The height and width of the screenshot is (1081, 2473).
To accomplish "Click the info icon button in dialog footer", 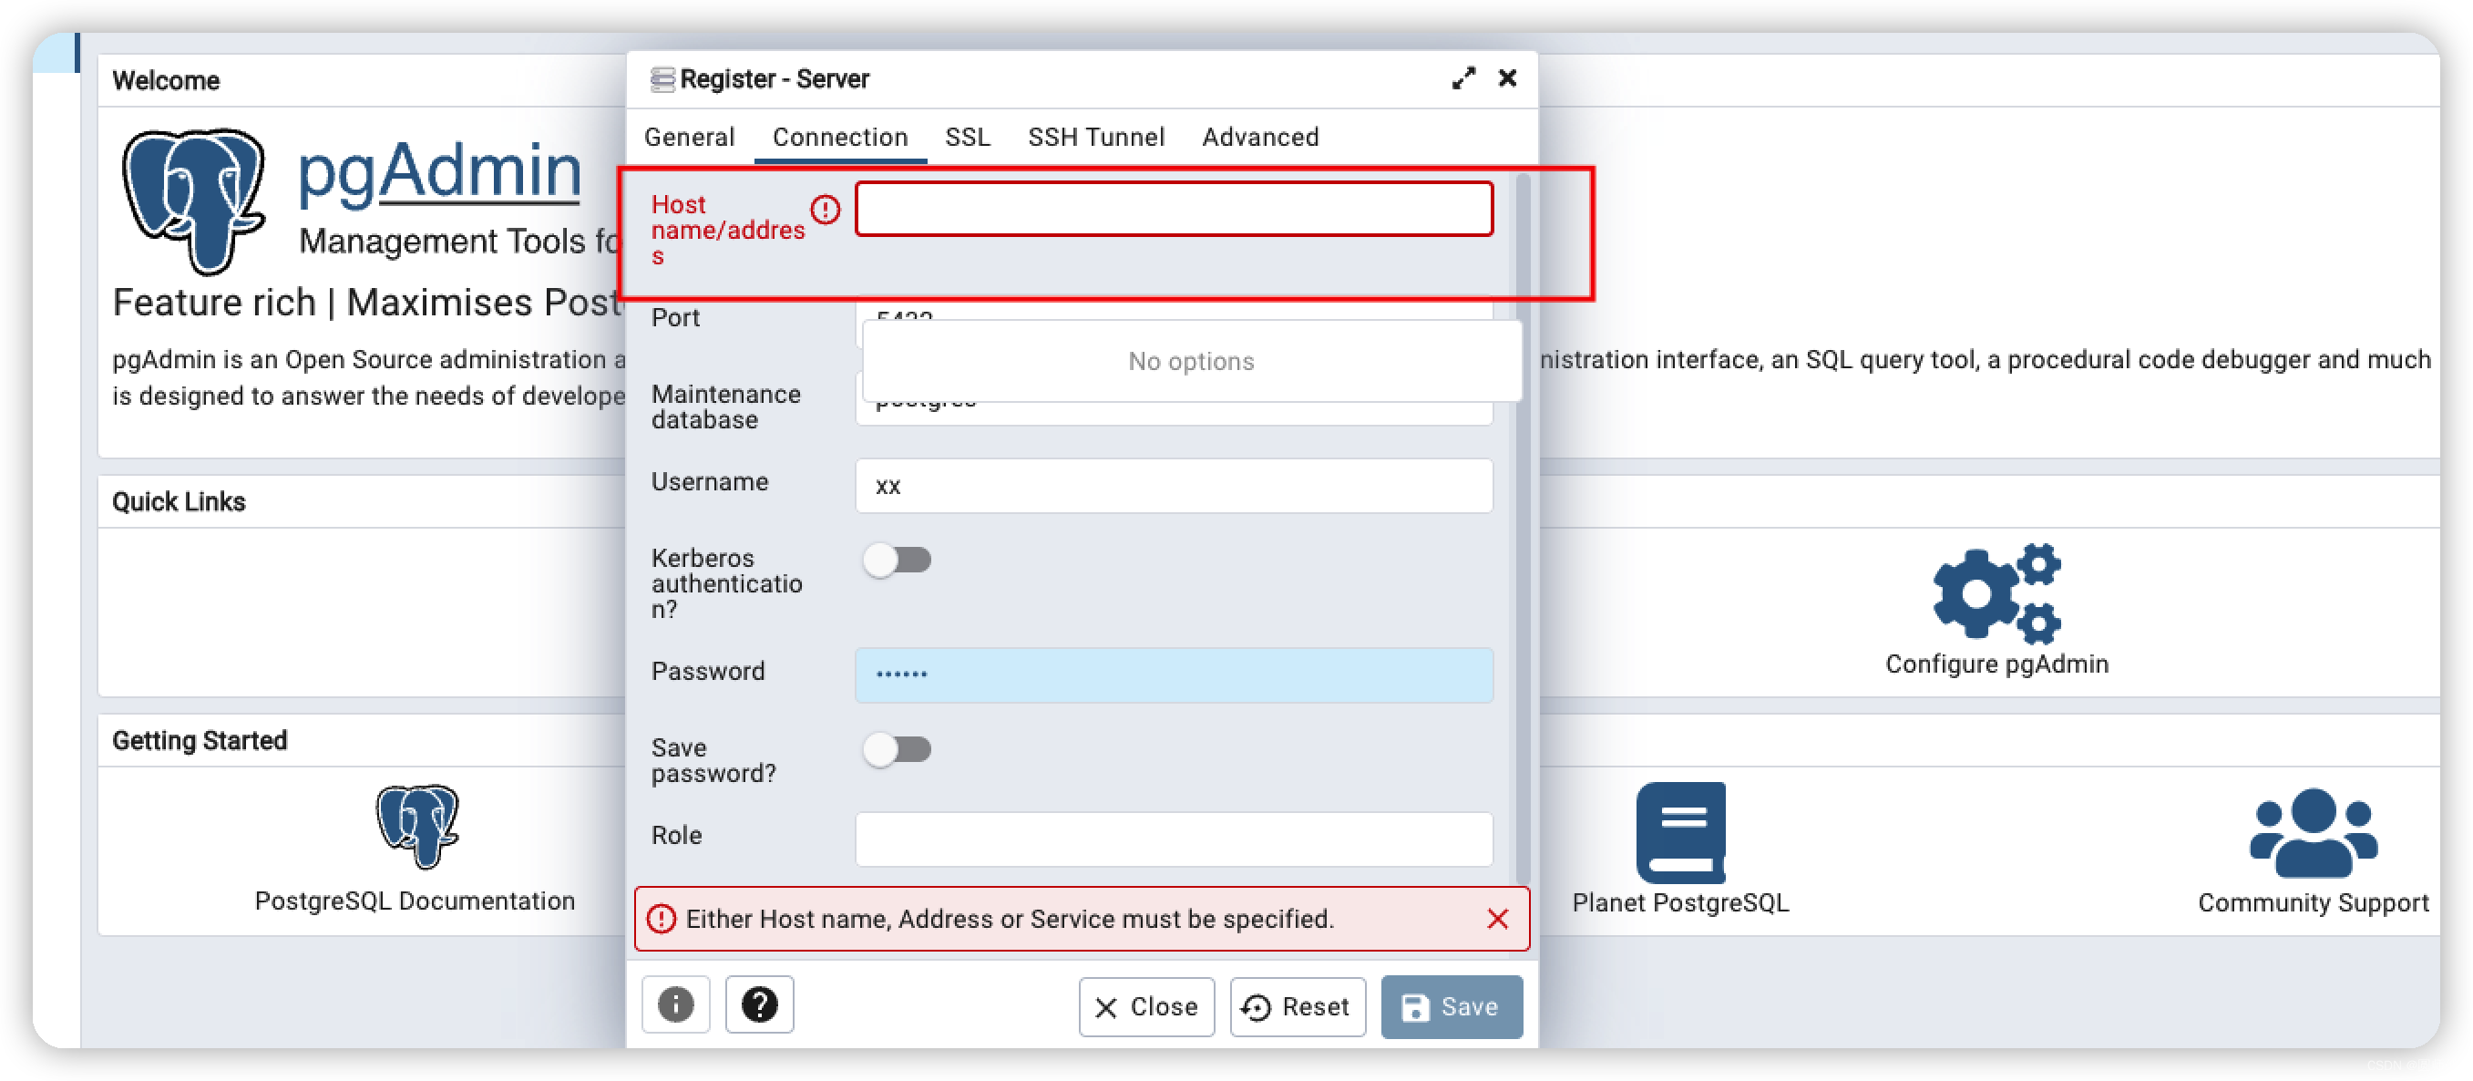I will pyautogui.click(x=675, y=1004).
